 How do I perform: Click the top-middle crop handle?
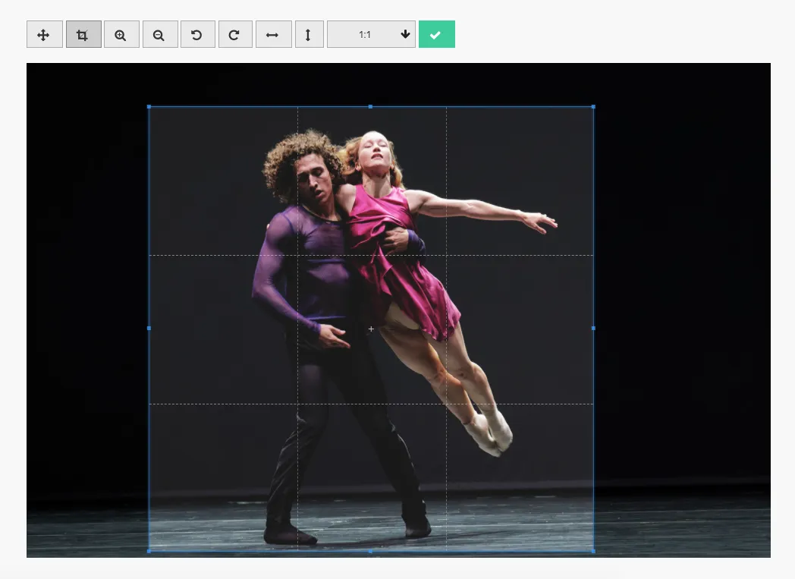[x=371, y=107]
